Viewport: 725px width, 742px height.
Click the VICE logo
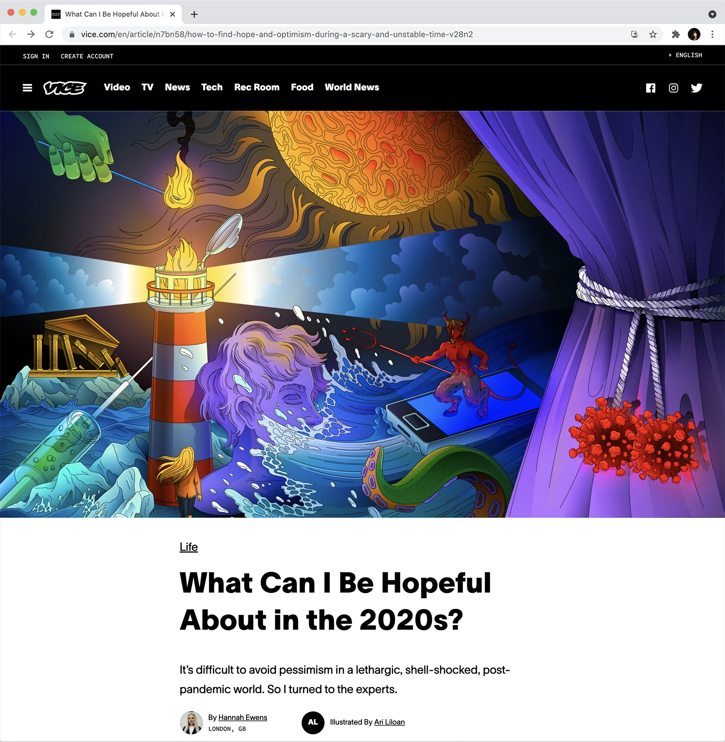pyautogui.click(x=65, y=88)
